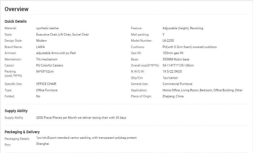Select the Packaging & Delivery heading
This screenshot has height=153, width=253.
click(22, 132)
